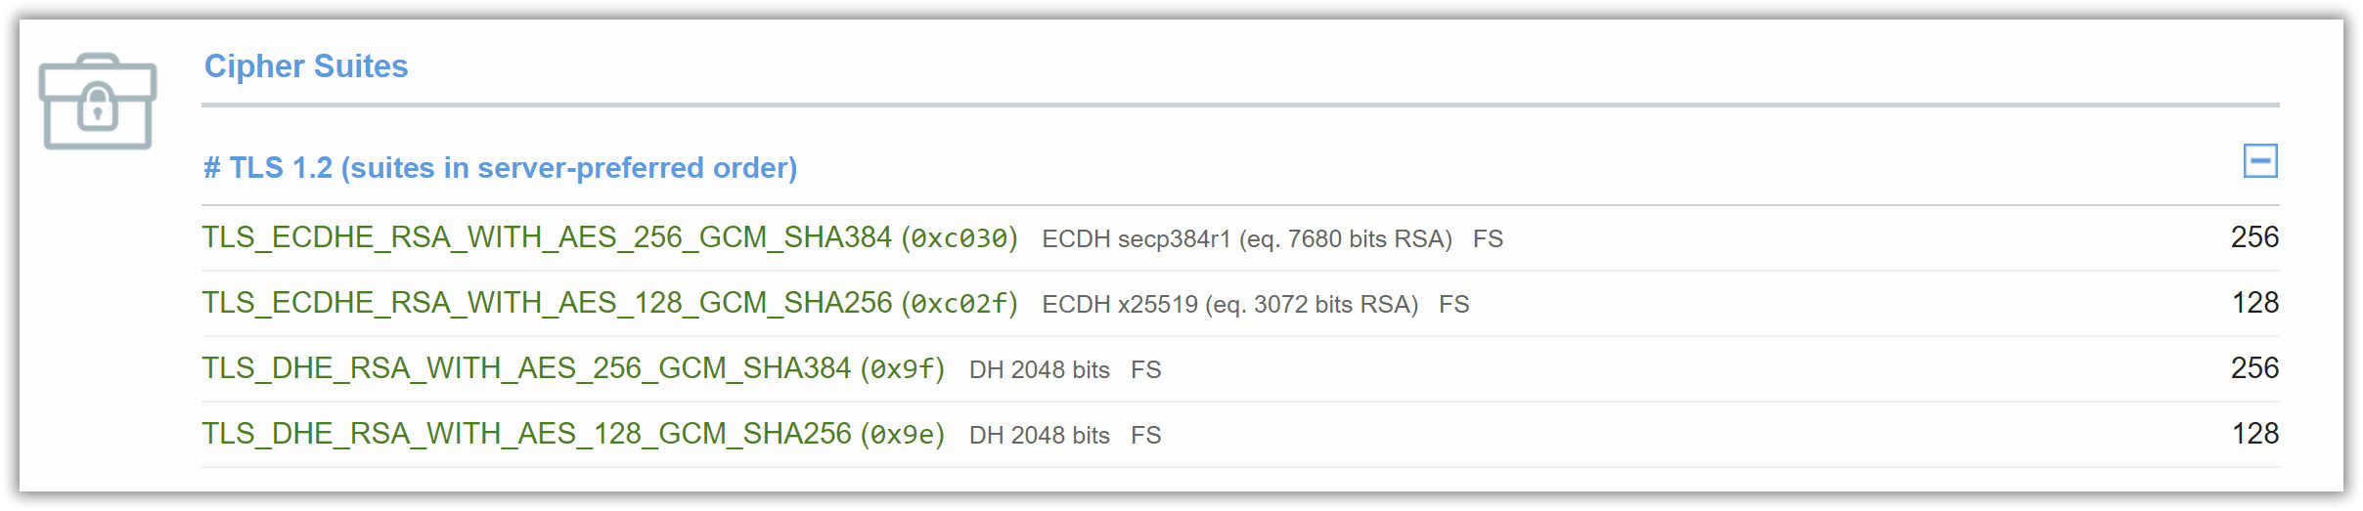This screenshot has width=2363, height=511.
Task: Click "DH 2048 bits" in the 0x9e row
Action: [1039, 436]
